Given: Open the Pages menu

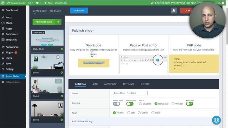Looking at the screenshot, I should 9,28.
